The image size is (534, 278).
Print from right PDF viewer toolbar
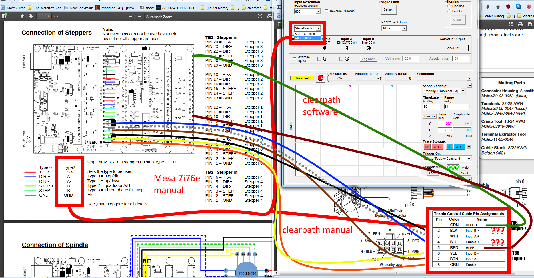coord(520,24)
